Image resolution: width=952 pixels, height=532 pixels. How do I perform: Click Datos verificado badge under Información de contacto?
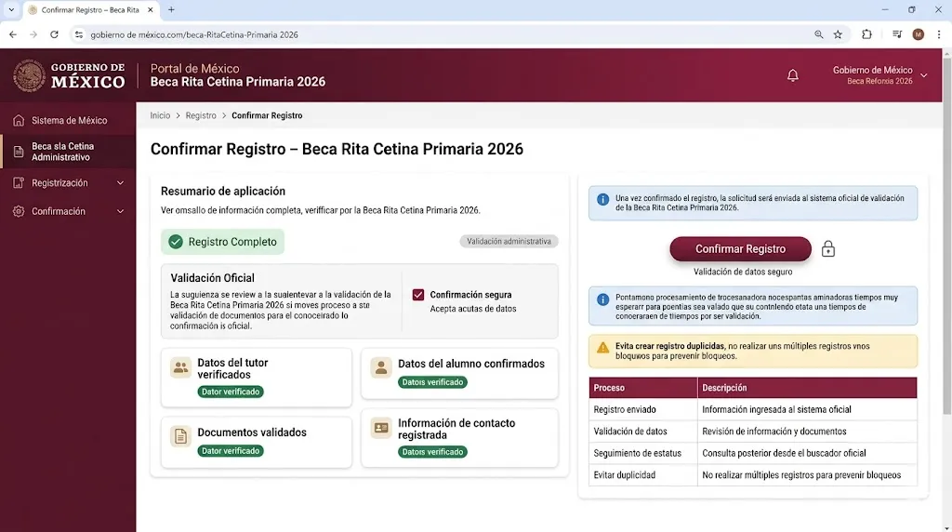click(x=433, y=452)
